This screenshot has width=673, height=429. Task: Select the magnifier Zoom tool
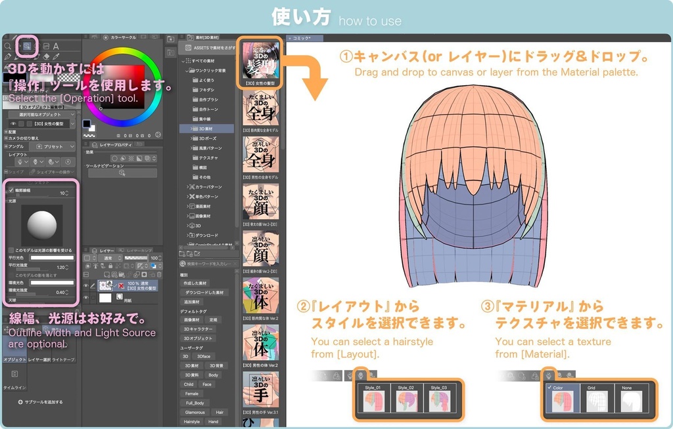7,47
